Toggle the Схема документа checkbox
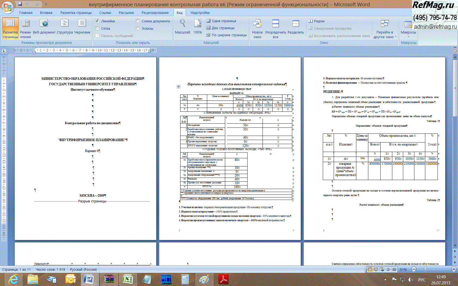 coord(138,21)
